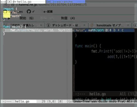This screenshot has height=107, width=137.
Task: Select the hello.go tab in the Emacs tab bar
Action: (26, 2)
